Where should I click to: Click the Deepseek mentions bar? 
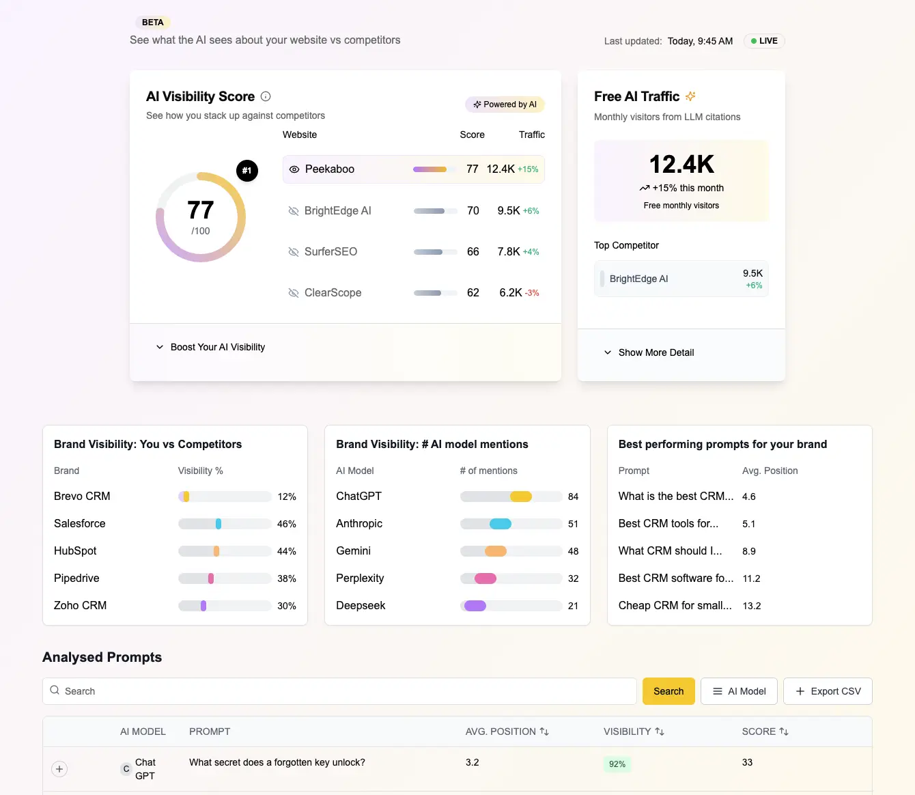coord(511,606)
